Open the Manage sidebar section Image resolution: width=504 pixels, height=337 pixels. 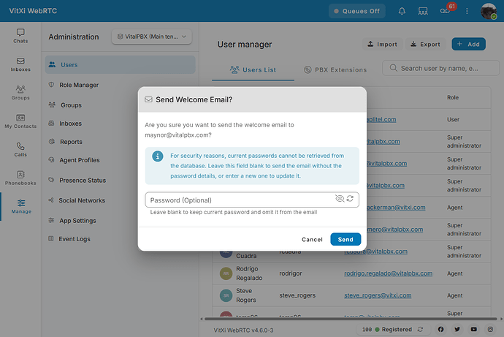point(21,206)
